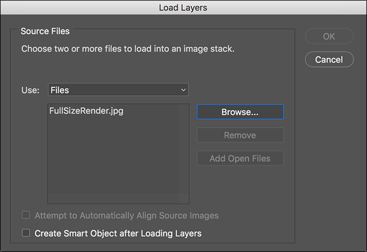Click the Load Layers title bar
This screenshot has width=367, height=252.
point(183,7)
